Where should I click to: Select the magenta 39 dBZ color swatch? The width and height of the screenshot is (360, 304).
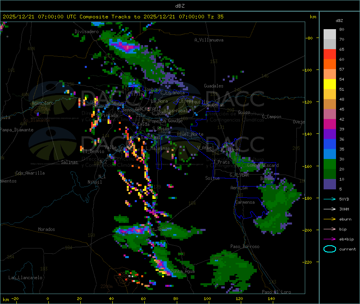point(330,124)
